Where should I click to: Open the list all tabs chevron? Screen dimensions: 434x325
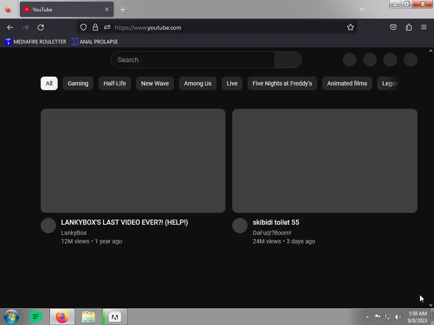[x=362, y=9]
